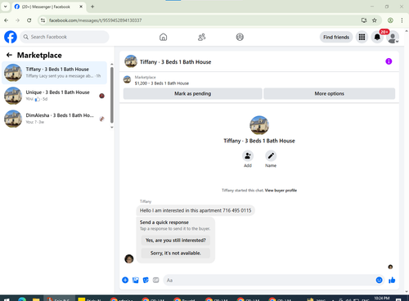Open the account profile menu

click(x=393, y=38)
